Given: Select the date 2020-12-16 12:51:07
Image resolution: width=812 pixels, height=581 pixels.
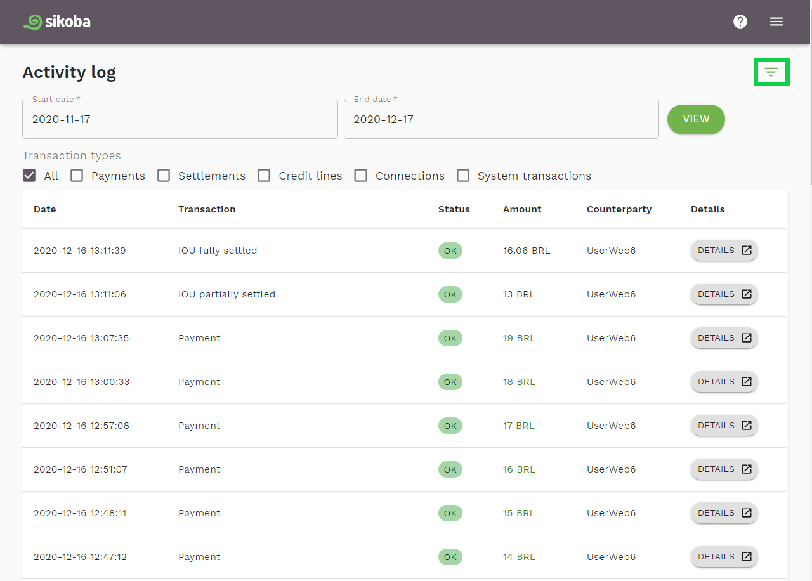Looking at the screenshot, I should (x=81, y=469).
